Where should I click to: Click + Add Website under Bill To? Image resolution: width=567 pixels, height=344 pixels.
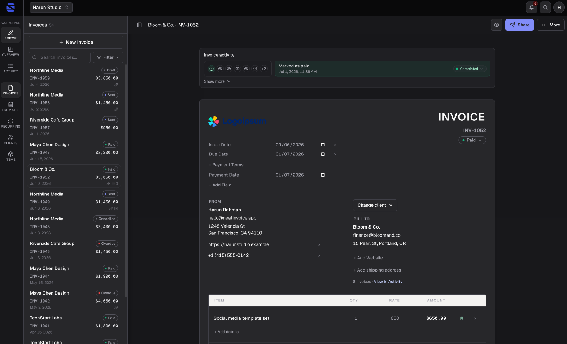click(x=368, y=258)
